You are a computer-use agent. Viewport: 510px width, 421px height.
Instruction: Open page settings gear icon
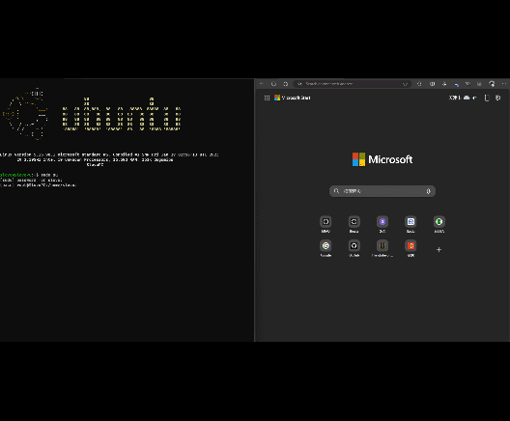(498, 98)
